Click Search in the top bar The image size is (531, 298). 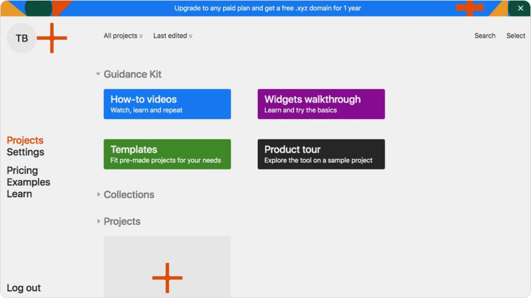click(485, 36)
